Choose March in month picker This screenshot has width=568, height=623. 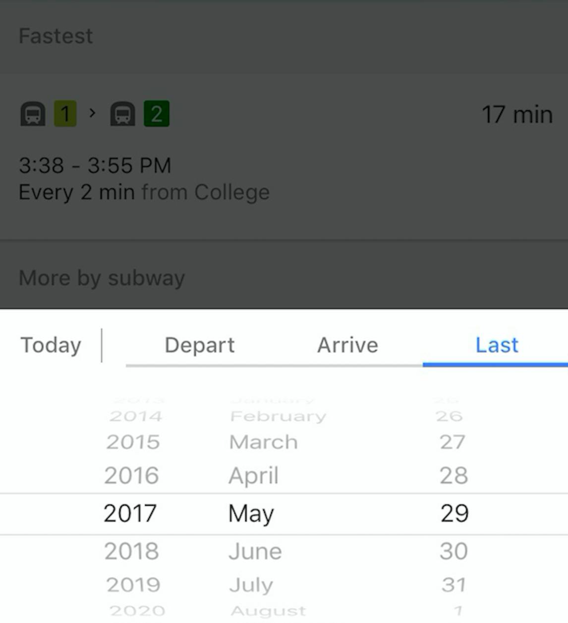pos(263,442)
